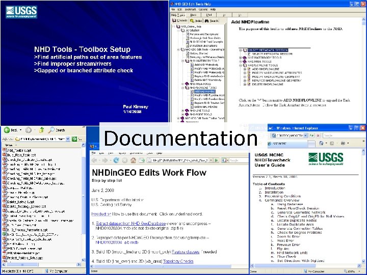Click the Back arrow icon in file explorer

(x=7, y=130)
